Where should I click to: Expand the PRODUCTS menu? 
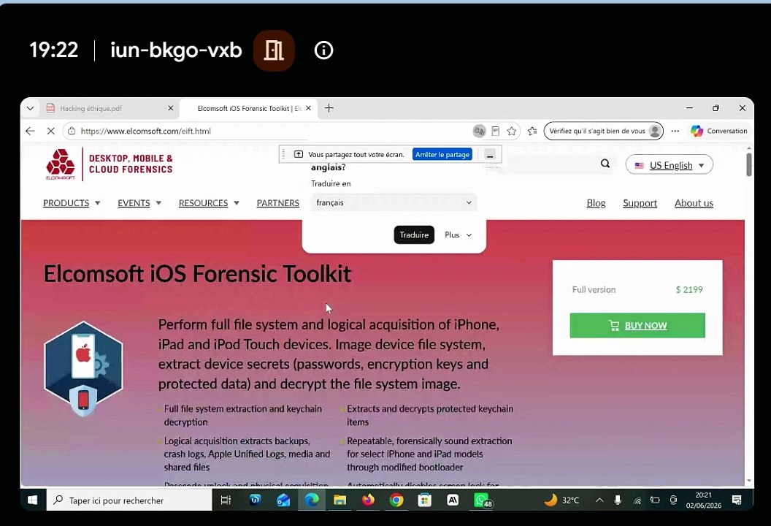coord(72,203)
